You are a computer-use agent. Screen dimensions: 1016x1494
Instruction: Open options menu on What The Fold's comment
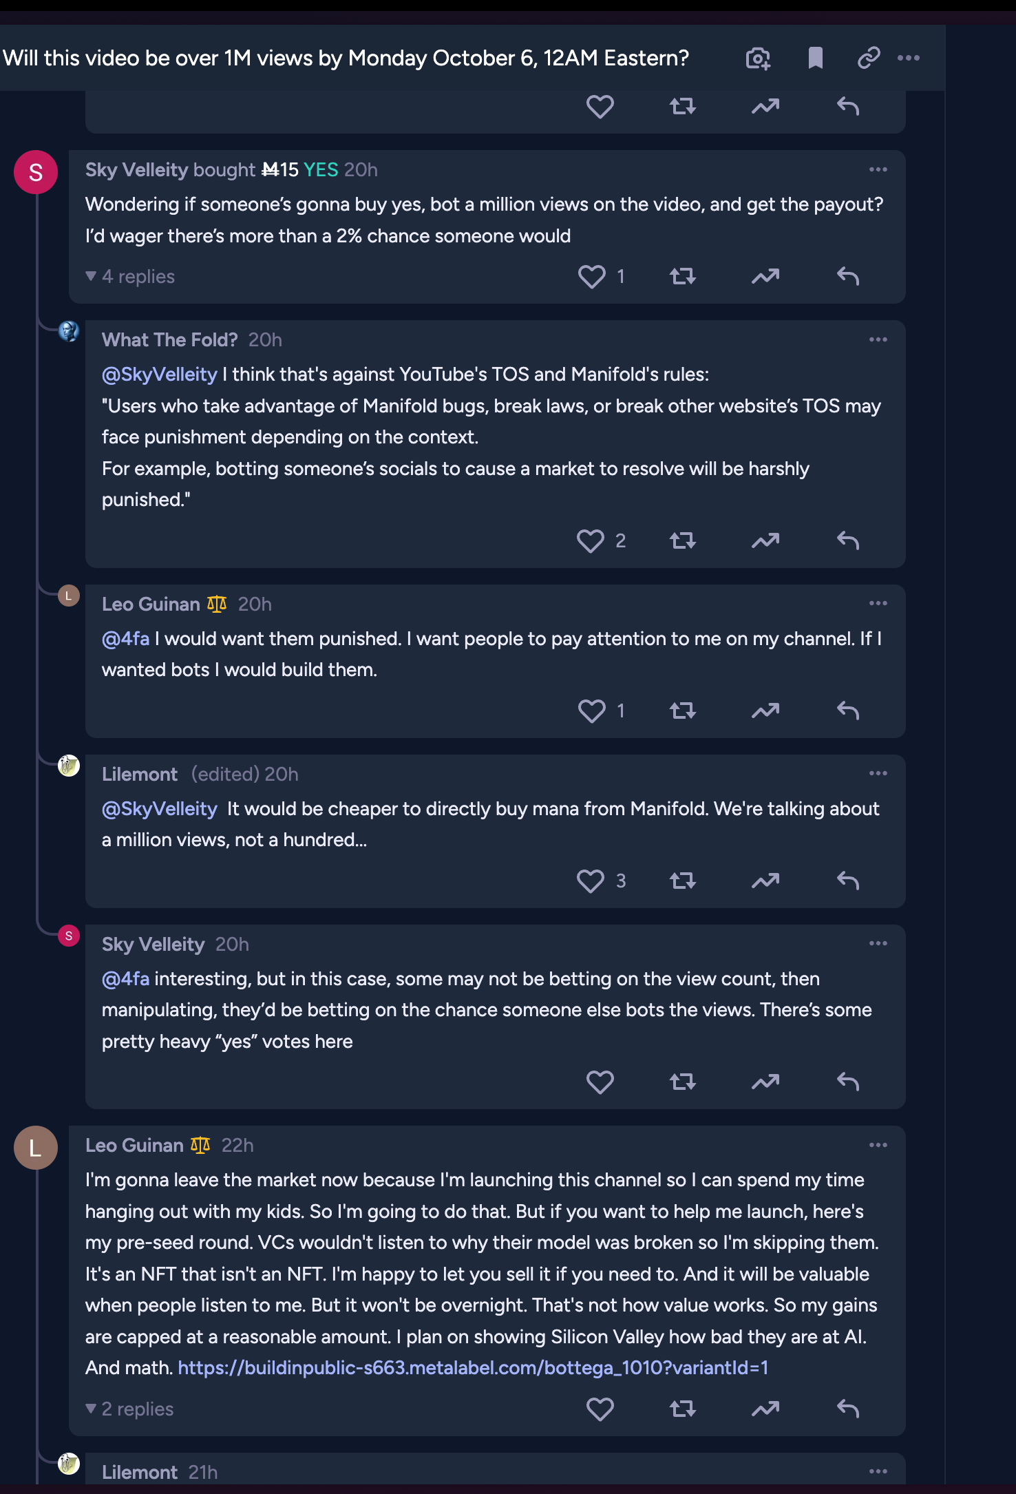pos(878,339)
